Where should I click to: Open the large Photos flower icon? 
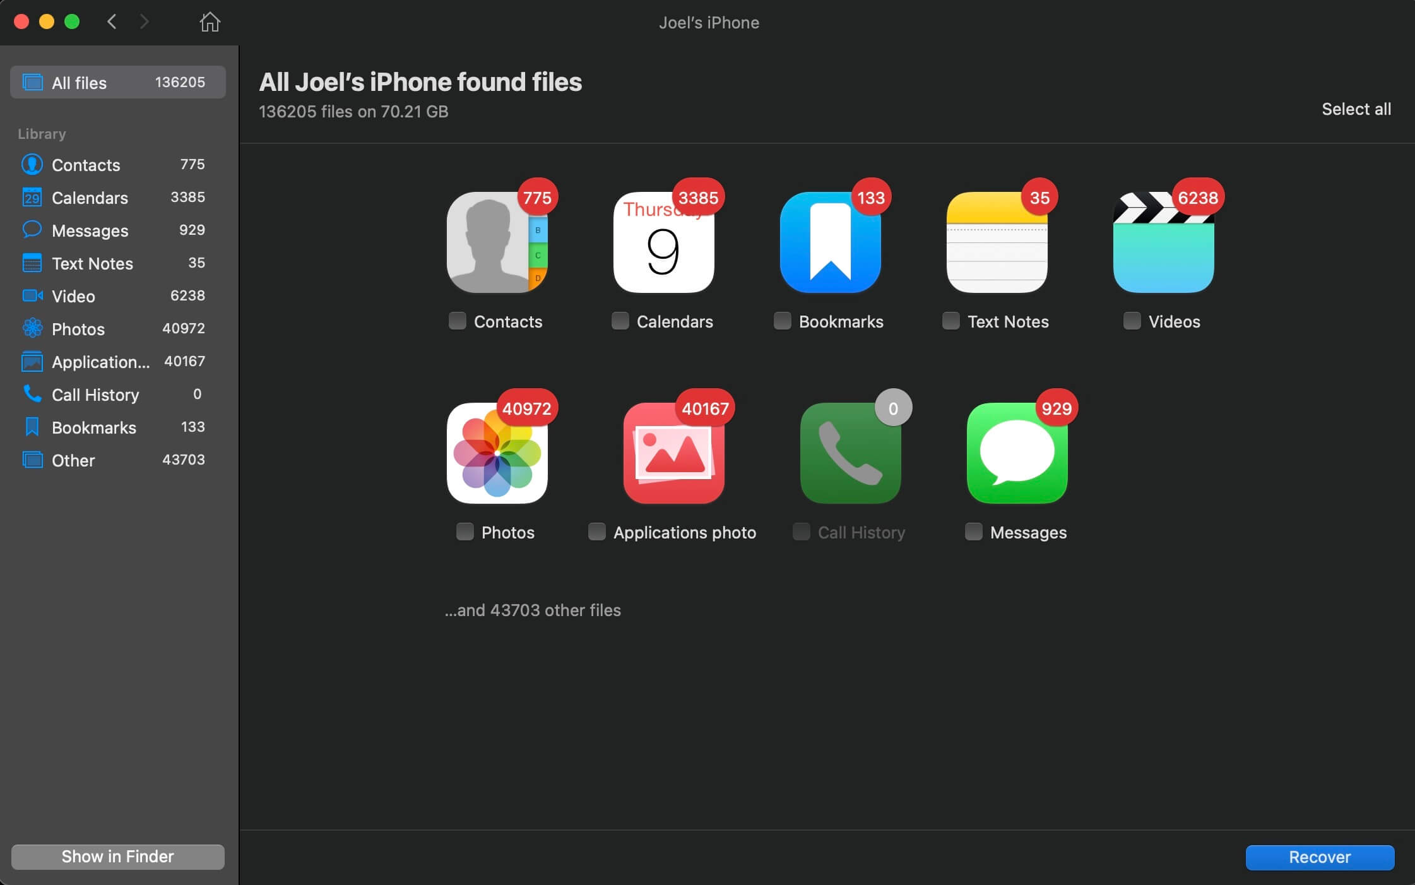pos(497,453)
